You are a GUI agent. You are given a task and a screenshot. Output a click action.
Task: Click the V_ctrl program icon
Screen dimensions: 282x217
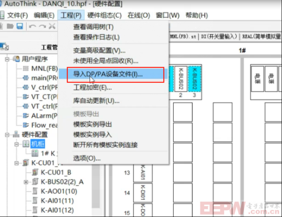[x=26, y=87]
